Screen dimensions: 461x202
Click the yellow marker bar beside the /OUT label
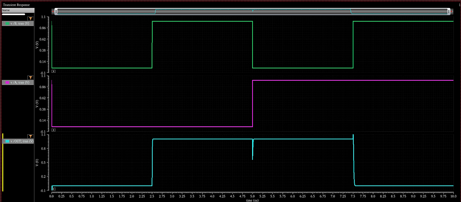tap(3, 162)
